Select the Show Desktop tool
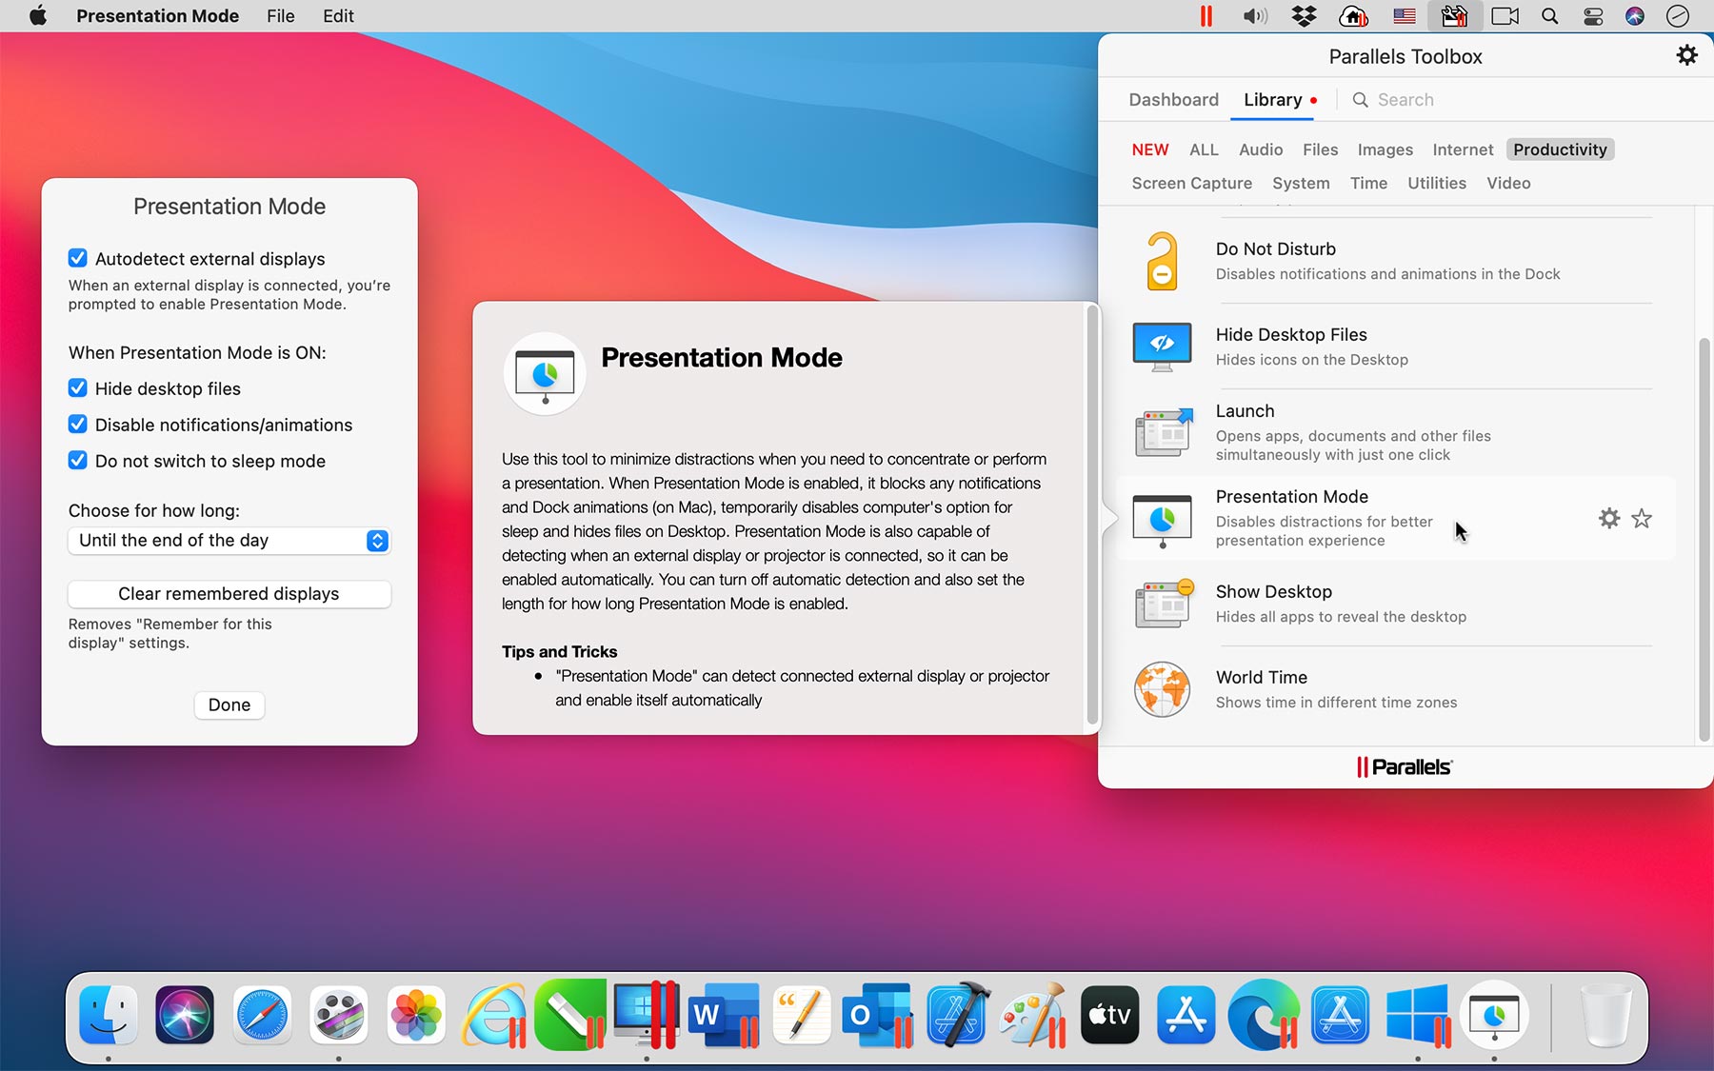The image size is (1714, 1071). 1273,591
